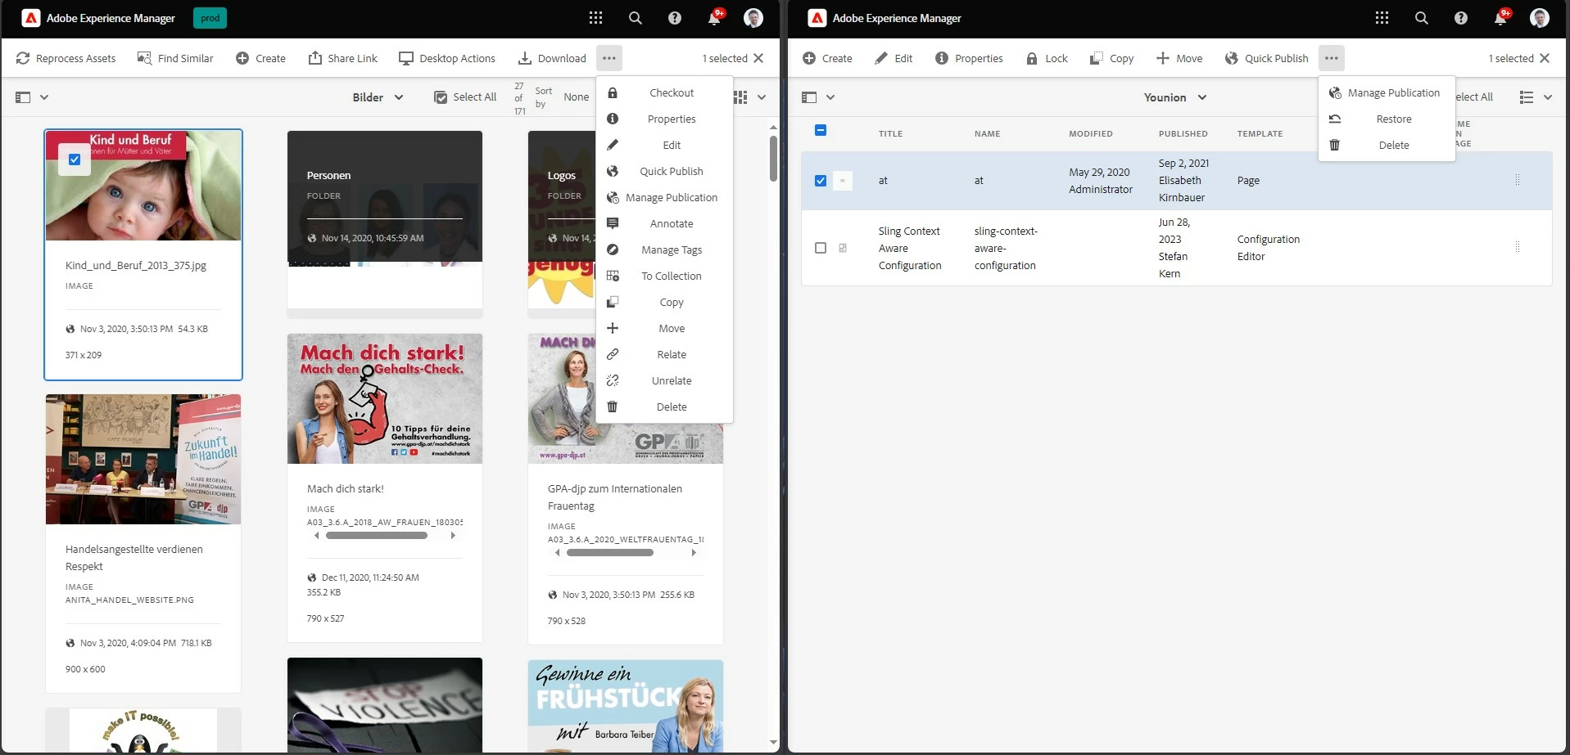
Task: Open notifications bell in left AEM window
Action: coord(714,18)
